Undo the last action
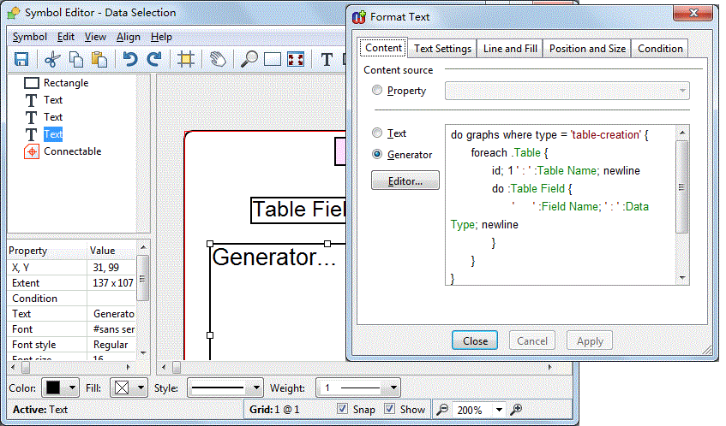The height and width of the screenshot is (426, 726). 129,59
